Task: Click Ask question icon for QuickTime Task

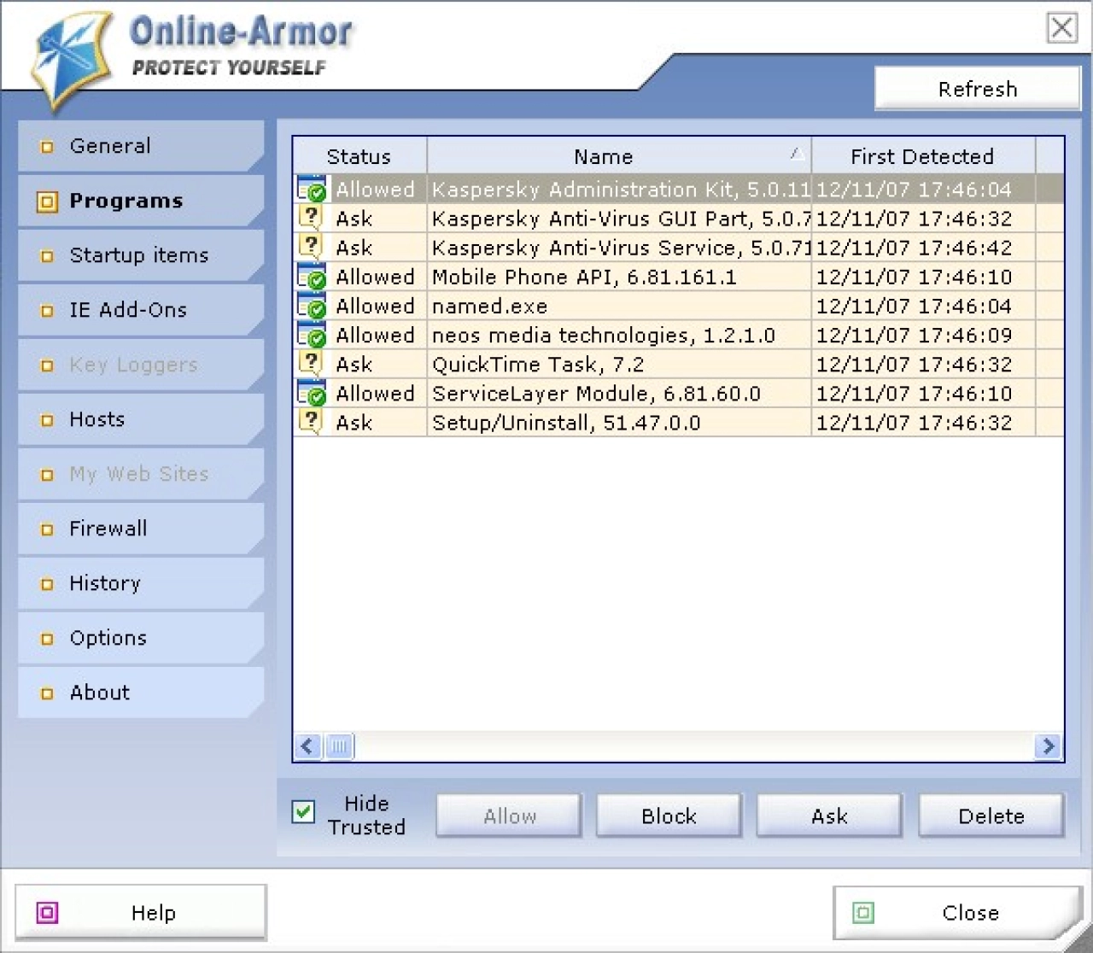Action: click(x=311, y=363)
